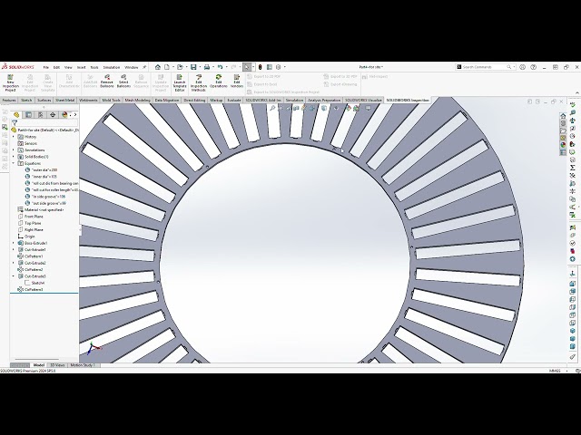Click the Undo arrow icon
The width and height of the screenshot is (581, 435).
pyautogui.click(x=220, y=67)
